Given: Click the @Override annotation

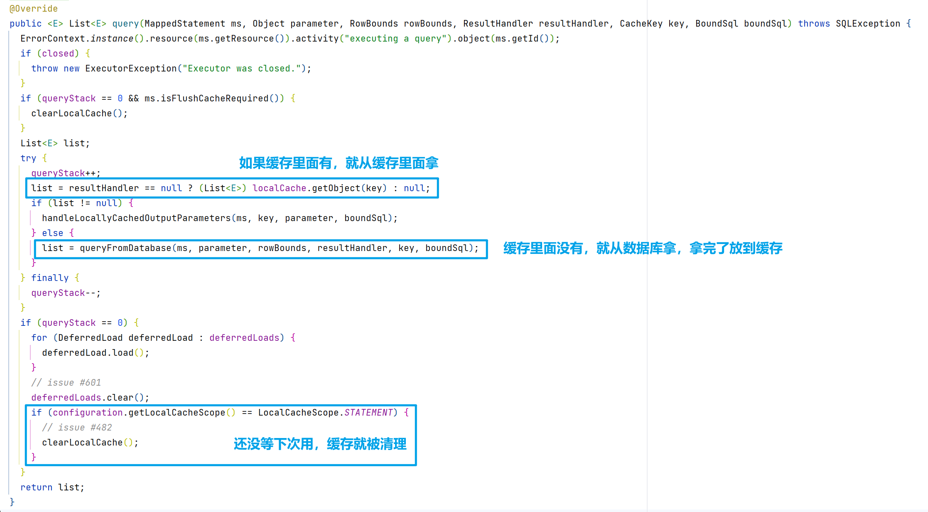Looking at the screenshot, I should click(34, 8).
